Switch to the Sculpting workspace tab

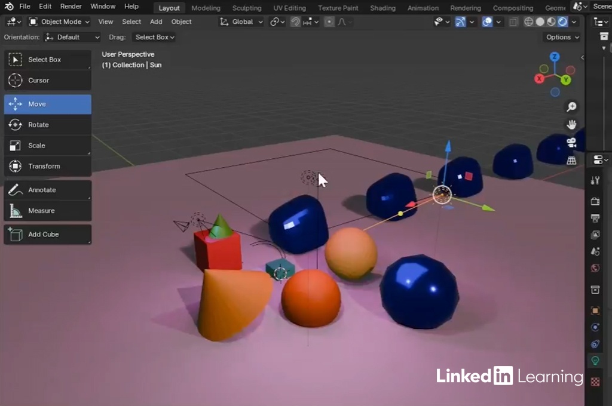[x=247, y=8]
